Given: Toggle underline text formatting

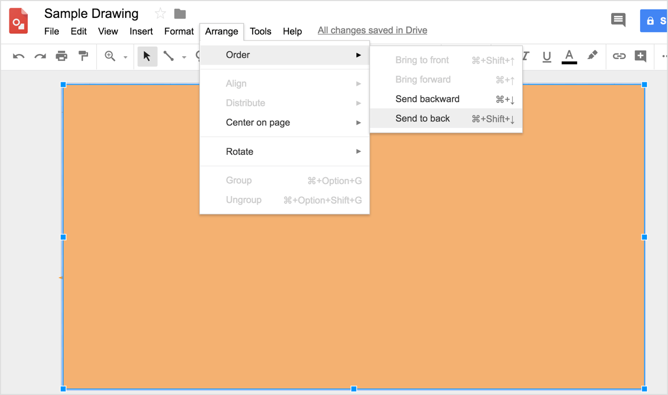Looking at the screenshot, I should [x=547, y=56].
